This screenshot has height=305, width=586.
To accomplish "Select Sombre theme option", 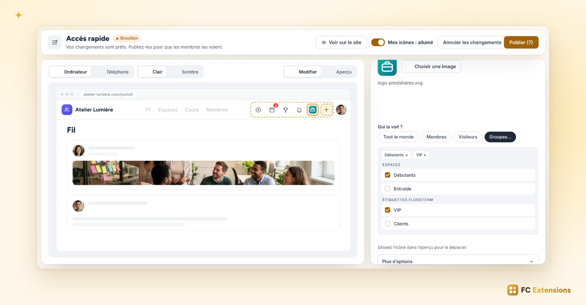I will pyautogui.click(x=190, y=72).
